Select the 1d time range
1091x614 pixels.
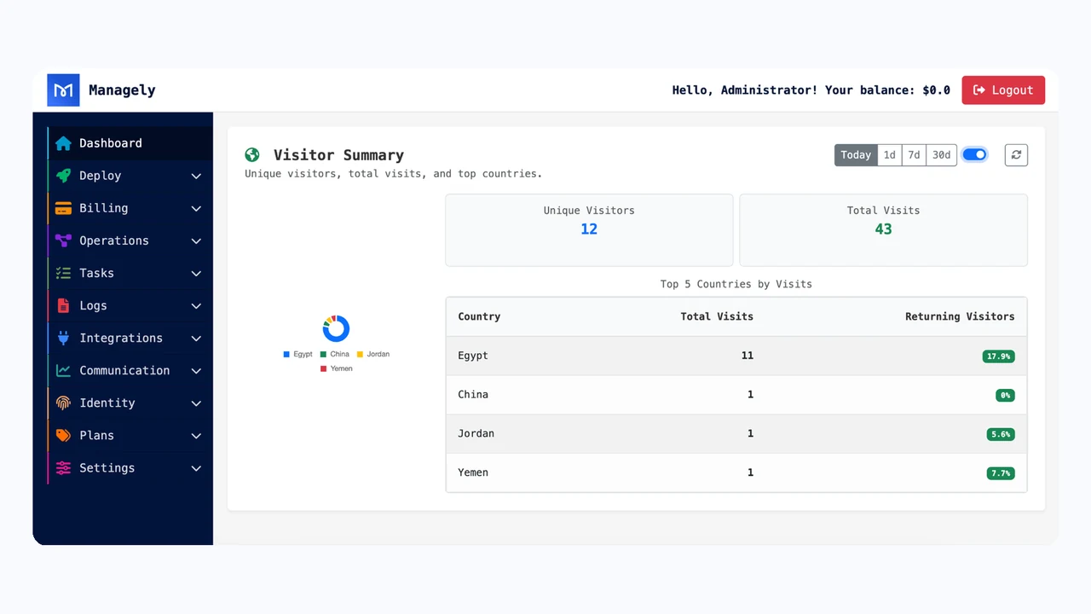[x=889, y=154]
